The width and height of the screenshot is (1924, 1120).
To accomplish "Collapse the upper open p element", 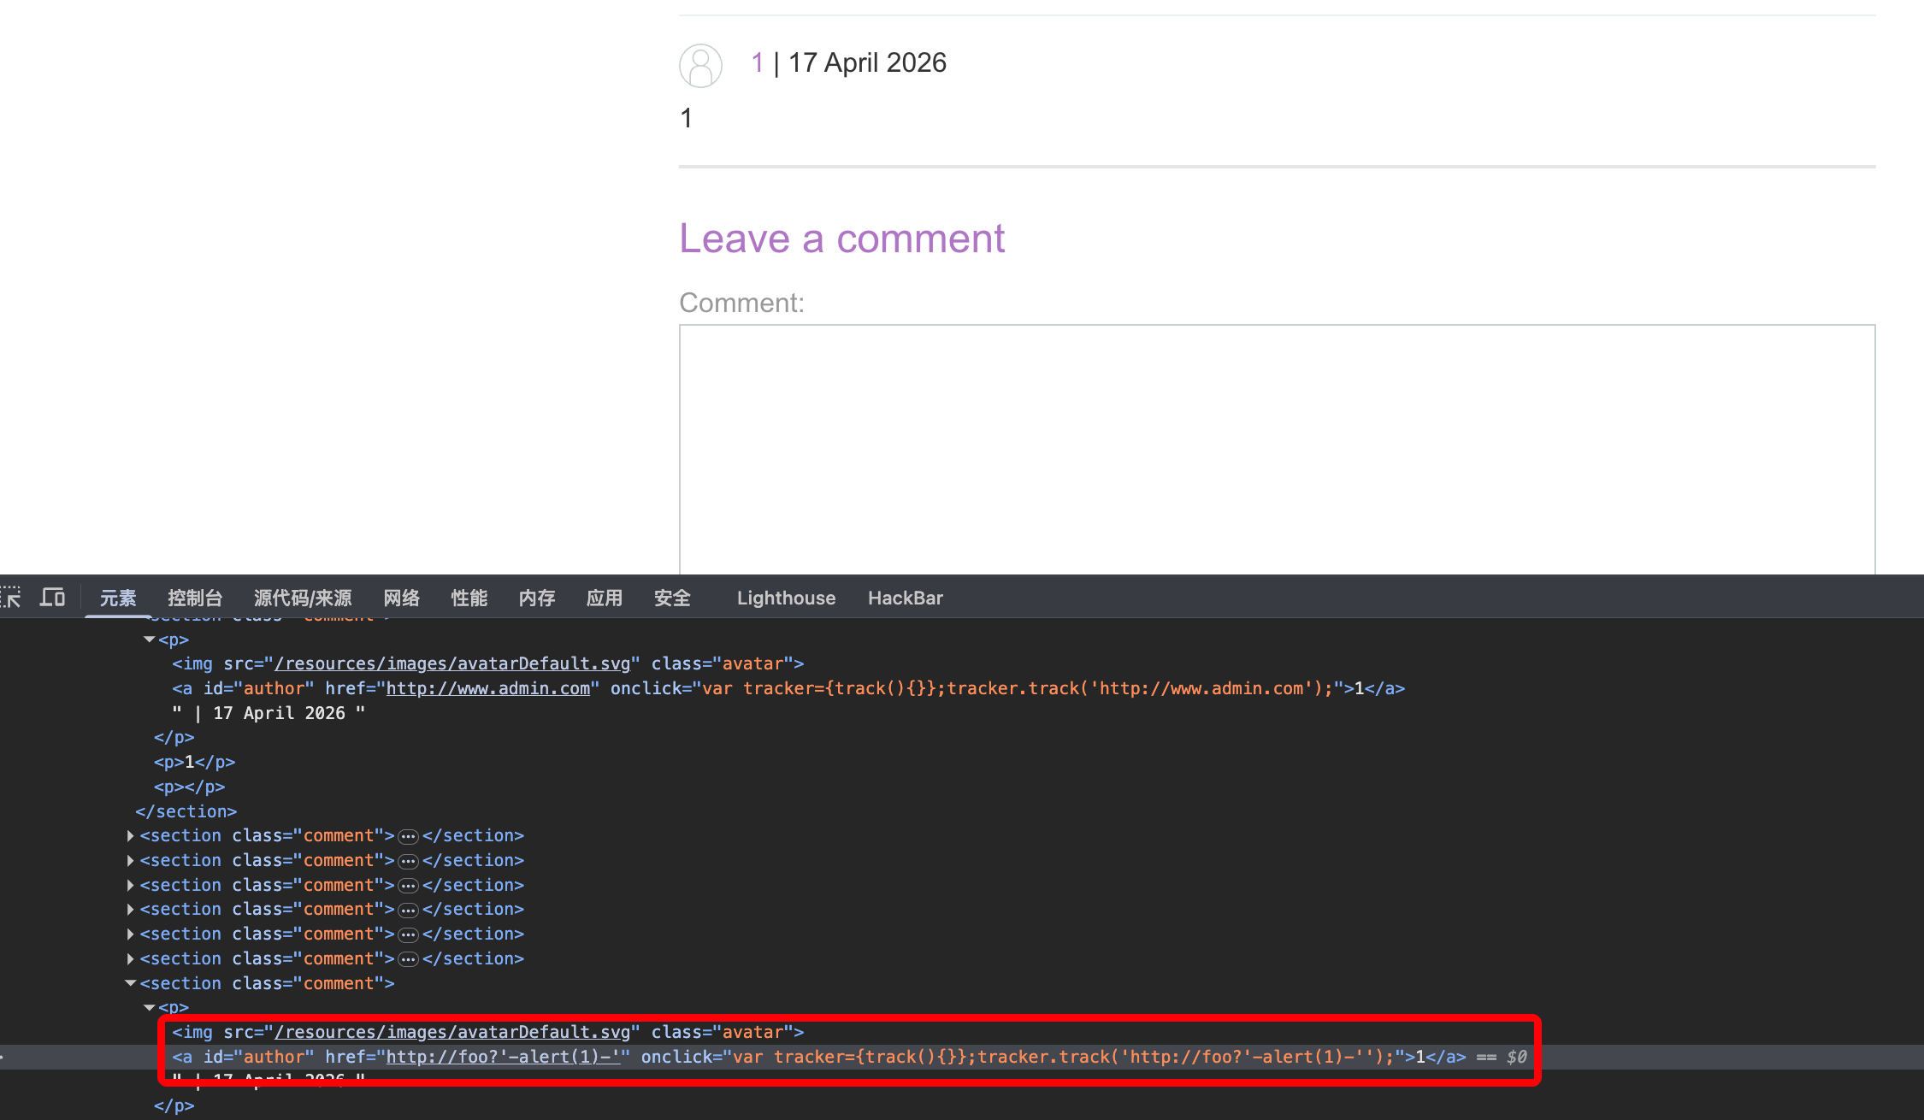I will click(150, 640).
